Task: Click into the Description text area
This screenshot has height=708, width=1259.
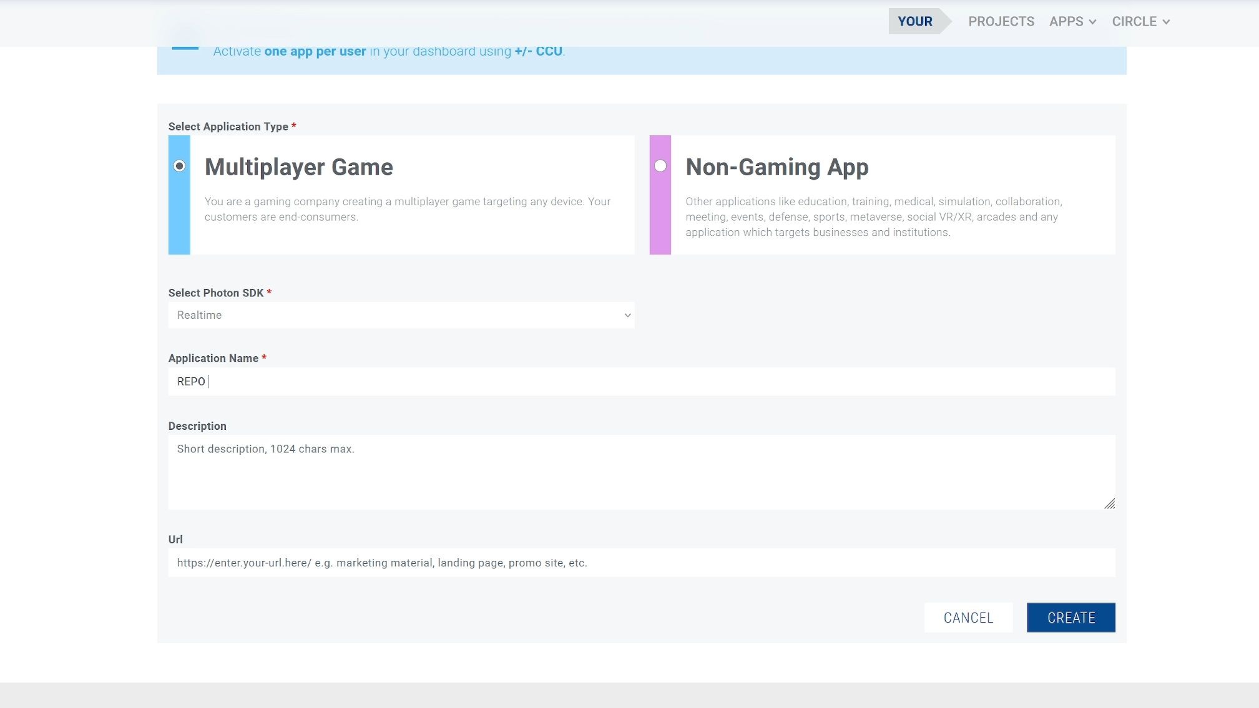Action: coord(641,472)
